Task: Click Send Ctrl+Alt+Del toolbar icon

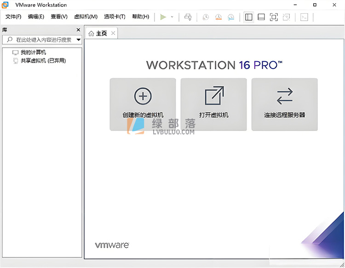Action: pyautogui.click(x=188, y=17)
